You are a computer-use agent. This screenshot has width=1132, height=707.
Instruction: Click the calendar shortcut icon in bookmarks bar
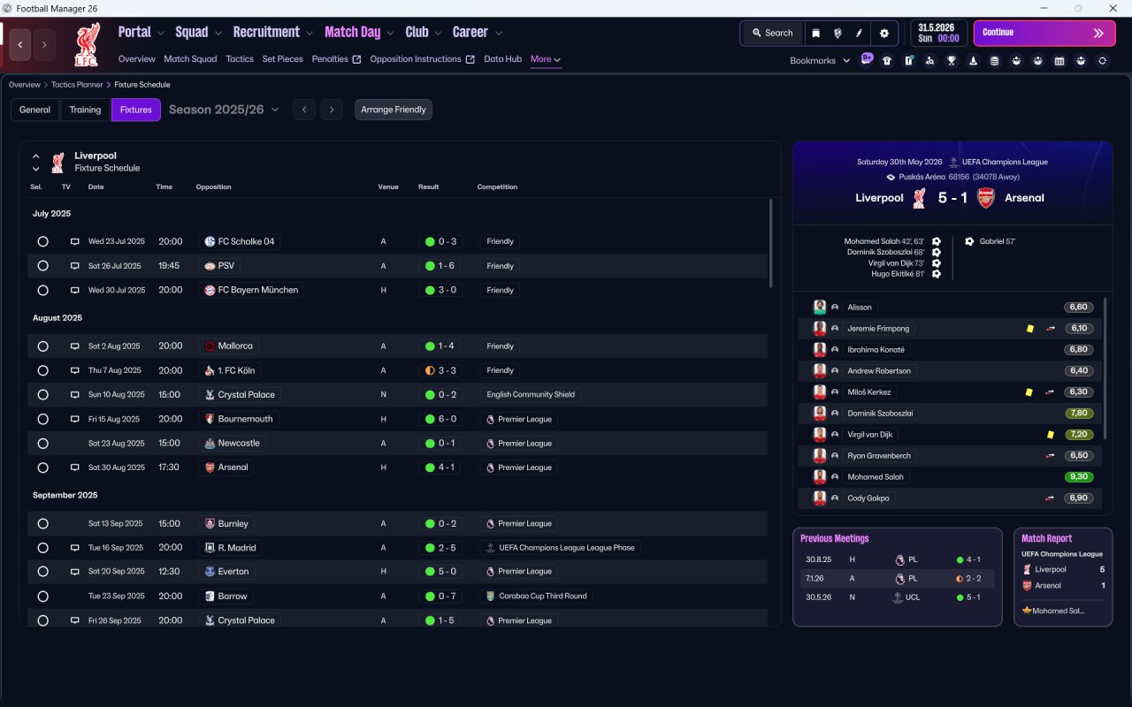tap(1059, 61)
